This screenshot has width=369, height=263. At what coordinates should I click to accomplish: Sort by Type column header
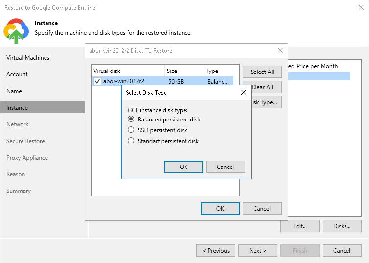click(x=219, y=71)
